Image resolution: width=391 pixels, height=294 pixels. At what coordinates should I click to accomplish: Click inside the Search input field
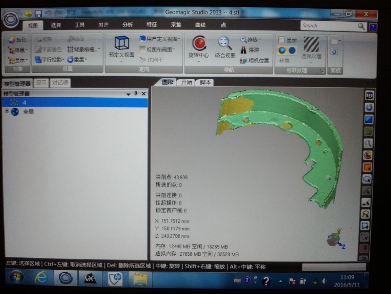[328, 26]
